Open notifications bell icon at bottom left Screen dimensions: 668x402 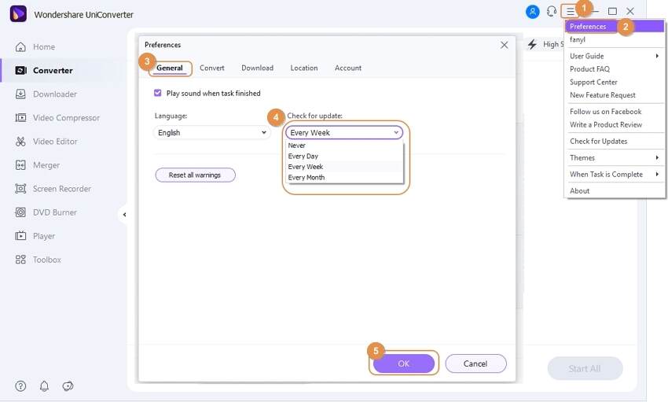pyautogui.click(x=44, y=386)
